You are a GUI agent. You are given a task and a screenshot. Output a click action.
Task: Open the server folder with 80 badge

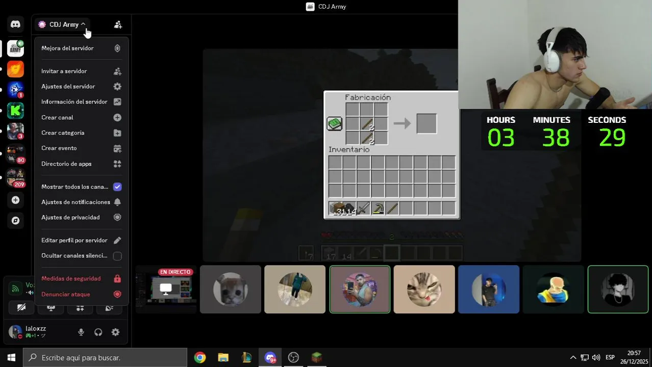point(15,153)
